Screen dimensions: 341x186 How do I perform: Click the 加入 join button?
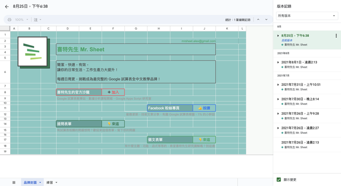pyautogui.click(x=113, y=92)
